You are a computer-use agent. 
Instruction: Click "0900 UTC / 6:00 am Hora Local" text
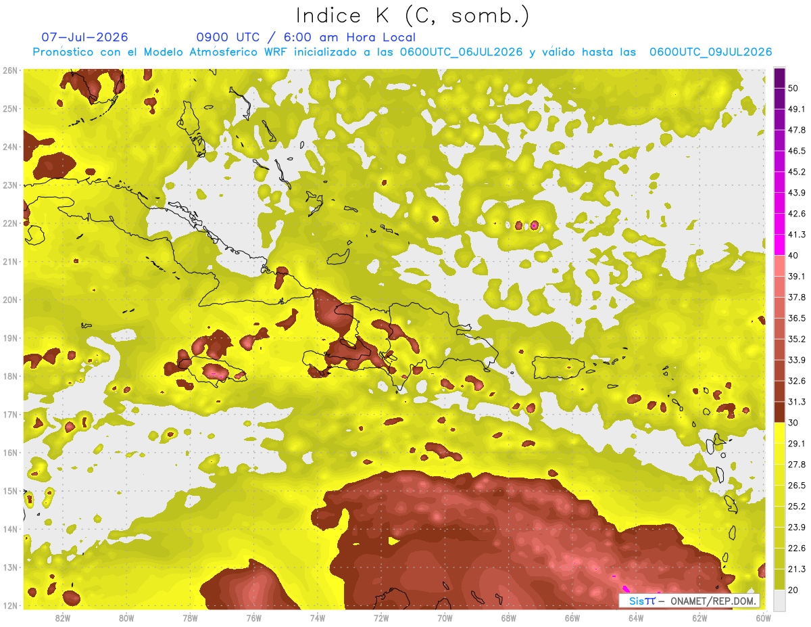(305, 37)
